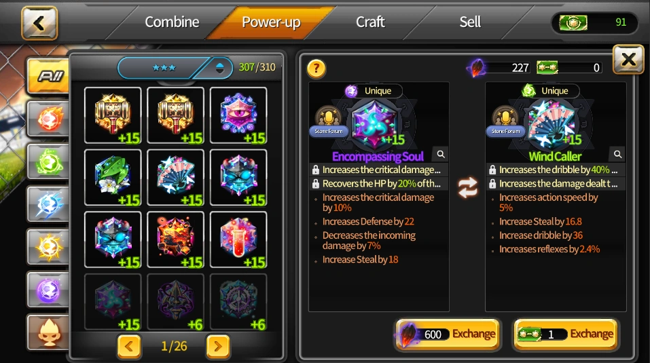Select the yellow light stone filter

point(48,247)
